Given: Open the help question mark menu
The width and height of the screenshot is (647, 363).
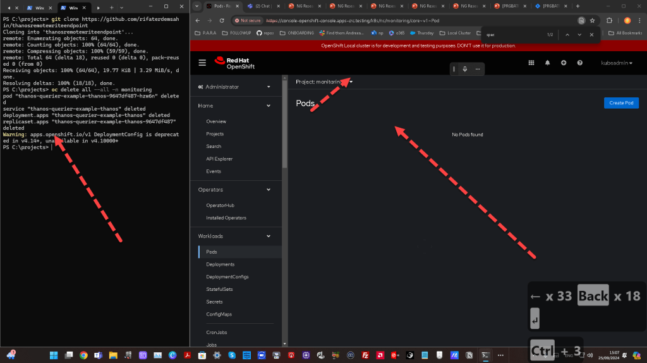Looking at the screenshot, I should (580, 63).
